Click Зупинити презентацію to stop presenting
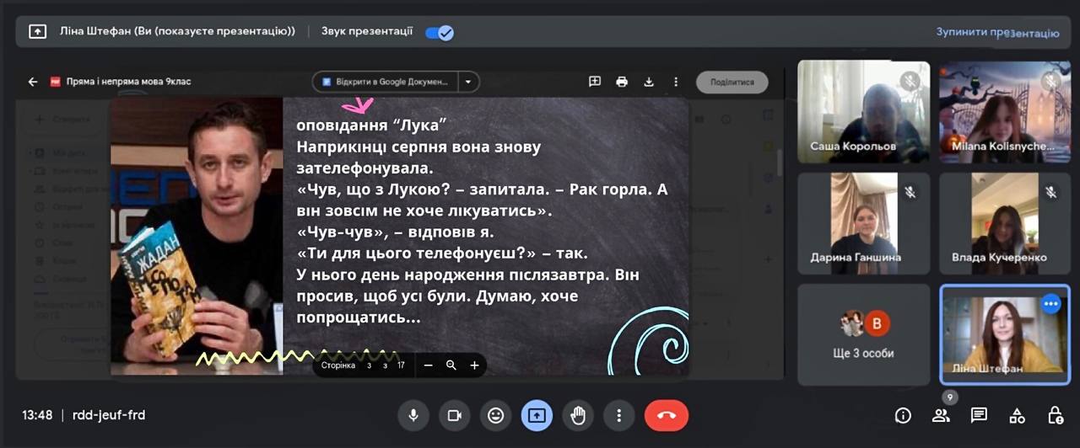Viewport: 1080px width, 448px height. pyautogui.click(x=996, y=33)
